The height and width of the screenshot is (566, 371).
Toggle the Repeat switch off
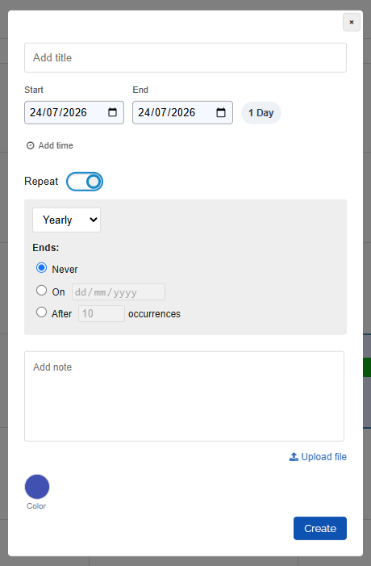85,181
